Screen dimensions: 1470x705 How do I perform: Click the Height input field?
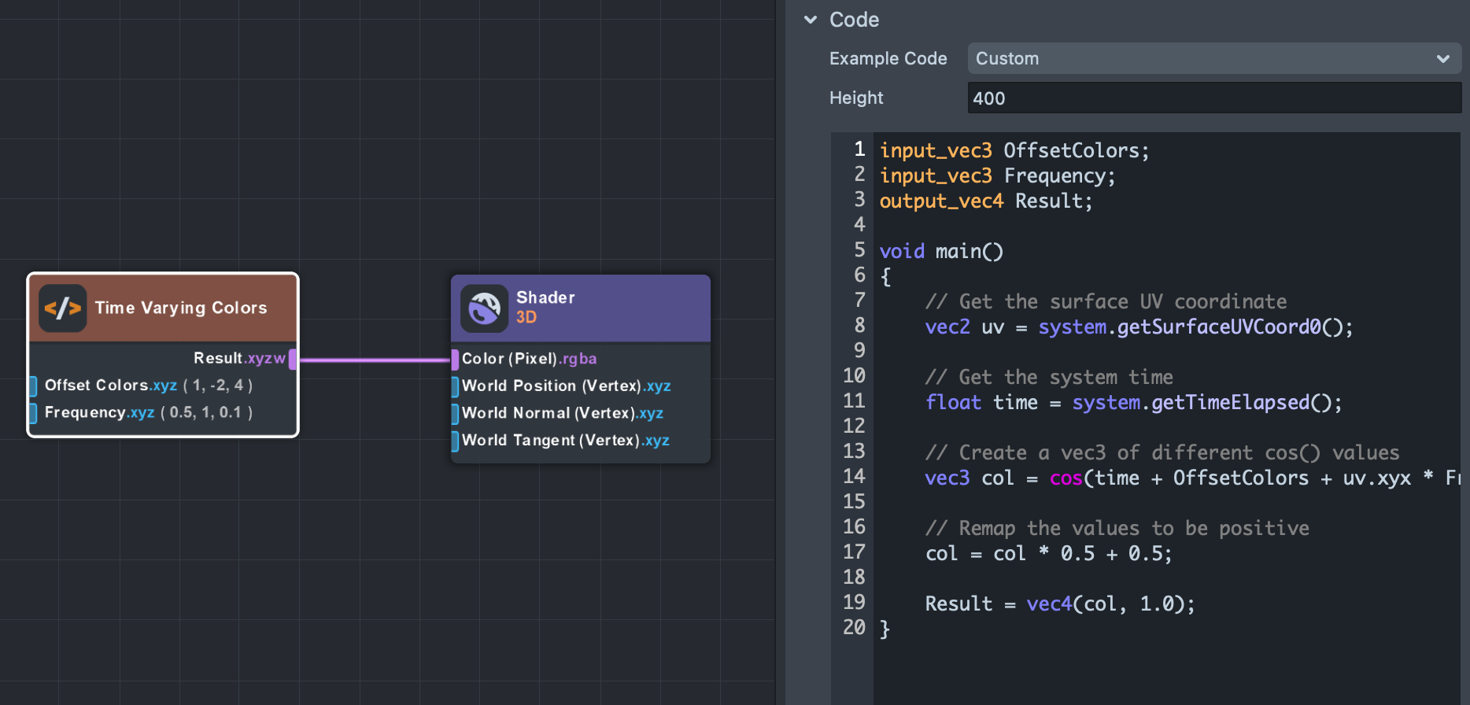click(x=1213, y=98)
